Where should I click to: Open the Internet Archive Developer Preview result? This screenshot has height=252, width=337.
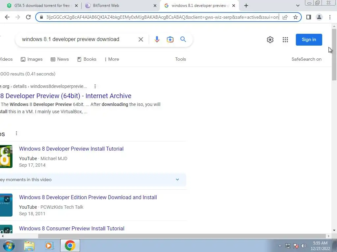click(65, 96)
